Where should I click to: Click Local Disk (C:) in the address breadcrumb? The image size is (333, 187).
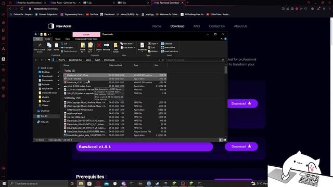click(x=75, y=60)
